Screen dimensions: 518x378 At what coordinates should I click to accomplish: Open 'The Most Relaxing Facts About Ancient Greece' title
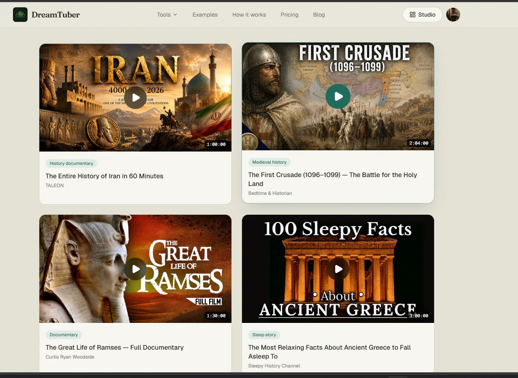(330, 352)
